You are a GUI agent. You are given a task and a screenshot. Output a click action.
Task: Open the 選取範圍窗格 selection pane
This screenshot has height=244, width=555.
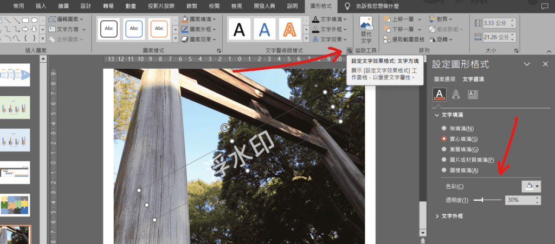(x=404, y=39)
